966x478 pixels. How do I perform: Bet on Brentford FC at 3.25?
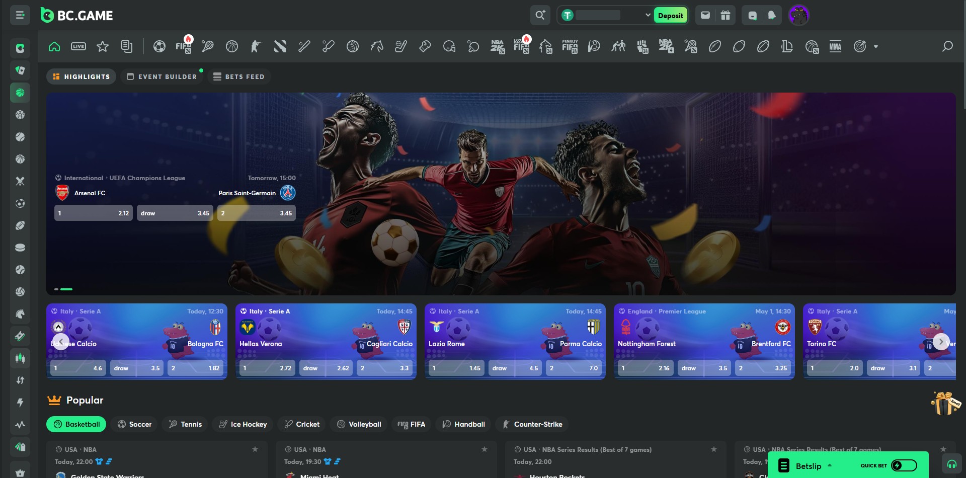click(x=763, y=368)
